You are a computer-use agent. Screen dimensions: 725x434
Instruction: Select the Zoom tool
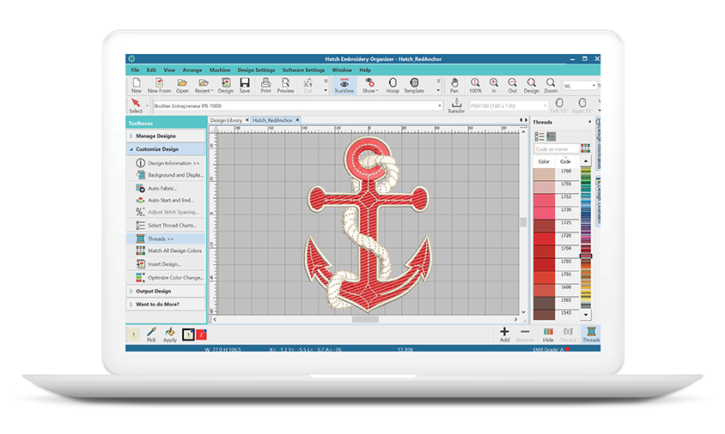(551, 86)
